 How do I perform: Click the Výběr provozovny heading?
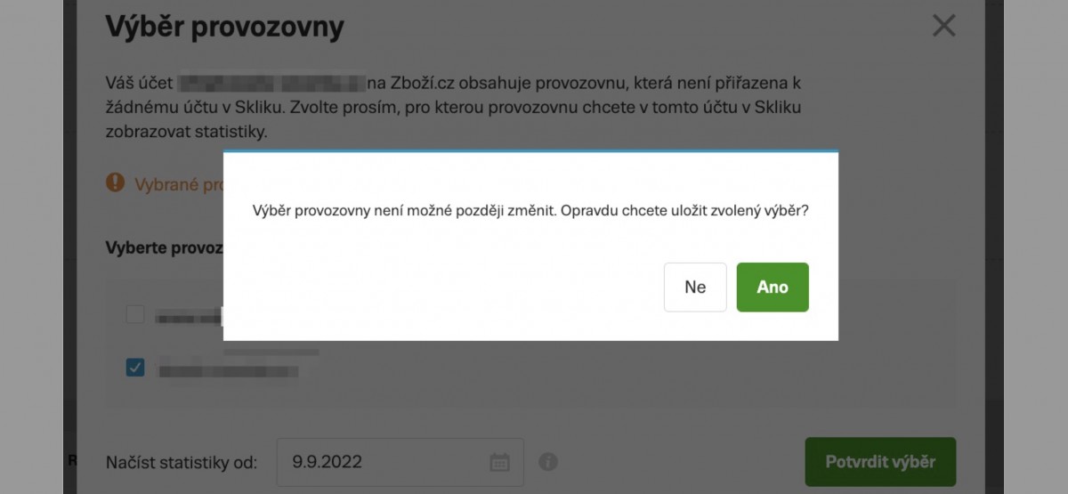pos(224,27)
